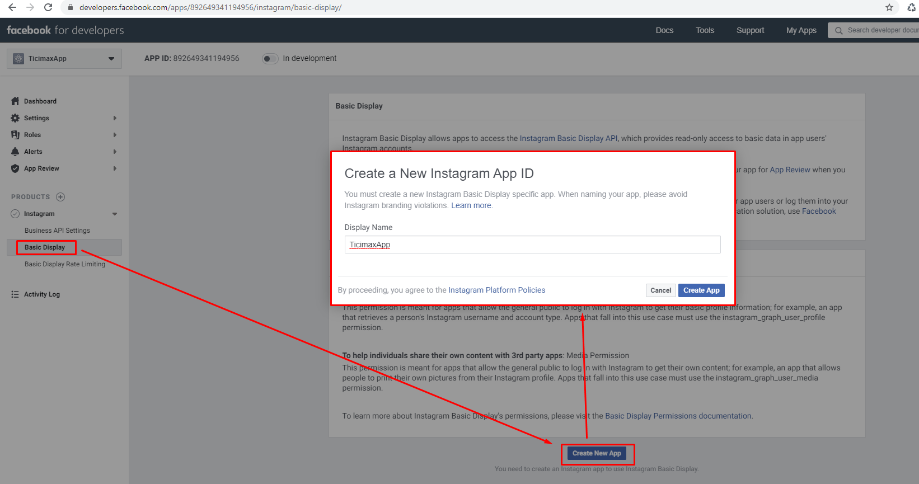The width and height of the screenshot is (919, 484).
Task: Click the Roles badge icon
Action: [x=15, y=135]
